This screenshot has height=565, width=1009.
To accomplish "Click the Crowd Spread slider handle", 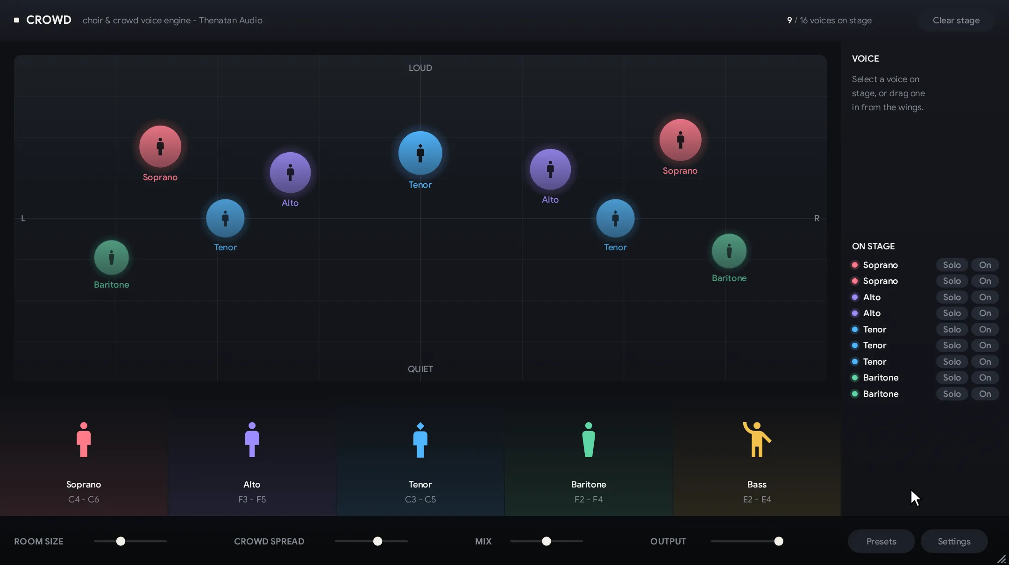I will (x=377, y=542).
